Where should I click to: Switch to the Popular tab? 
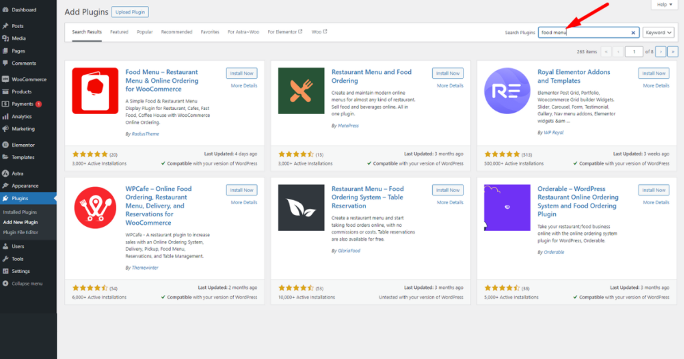[x=145, y=32]
